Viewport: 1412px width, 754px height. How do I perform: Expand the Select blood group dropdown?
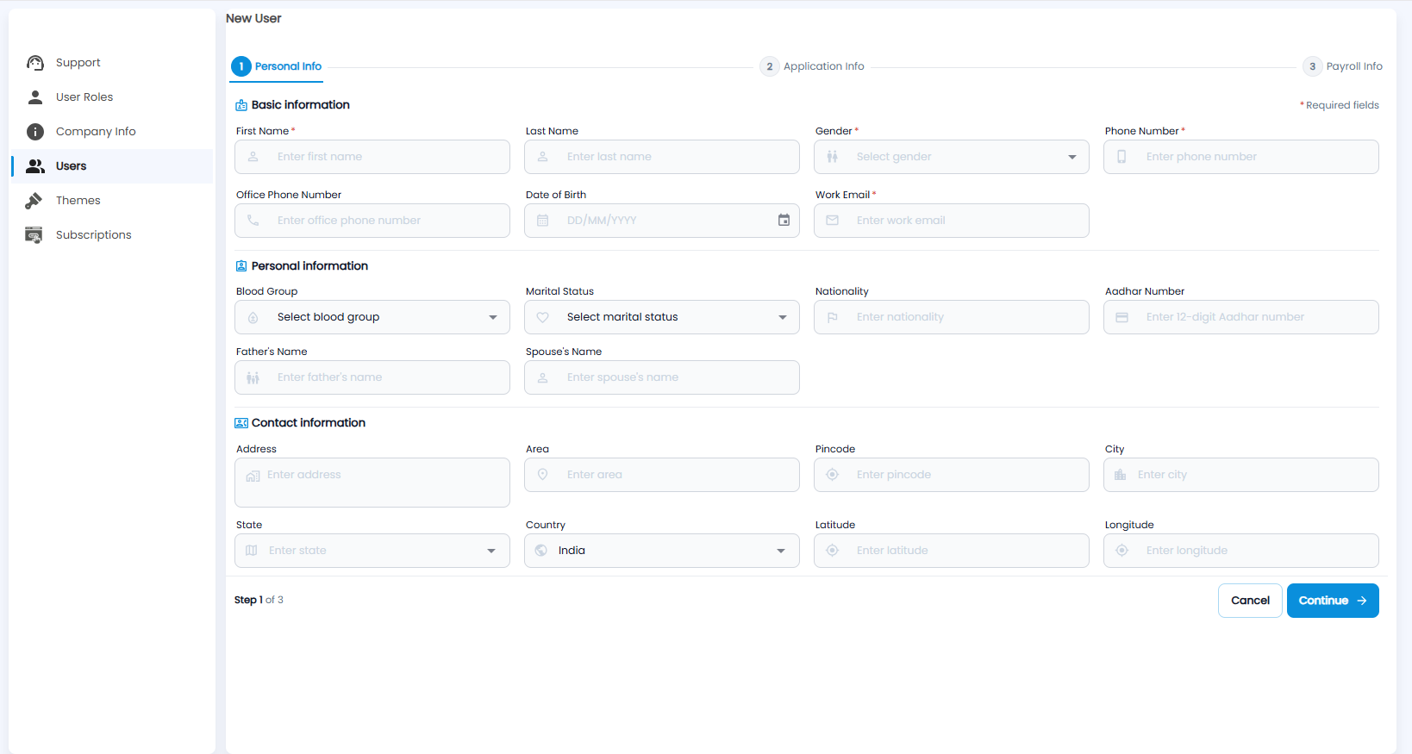coord(372,317)
